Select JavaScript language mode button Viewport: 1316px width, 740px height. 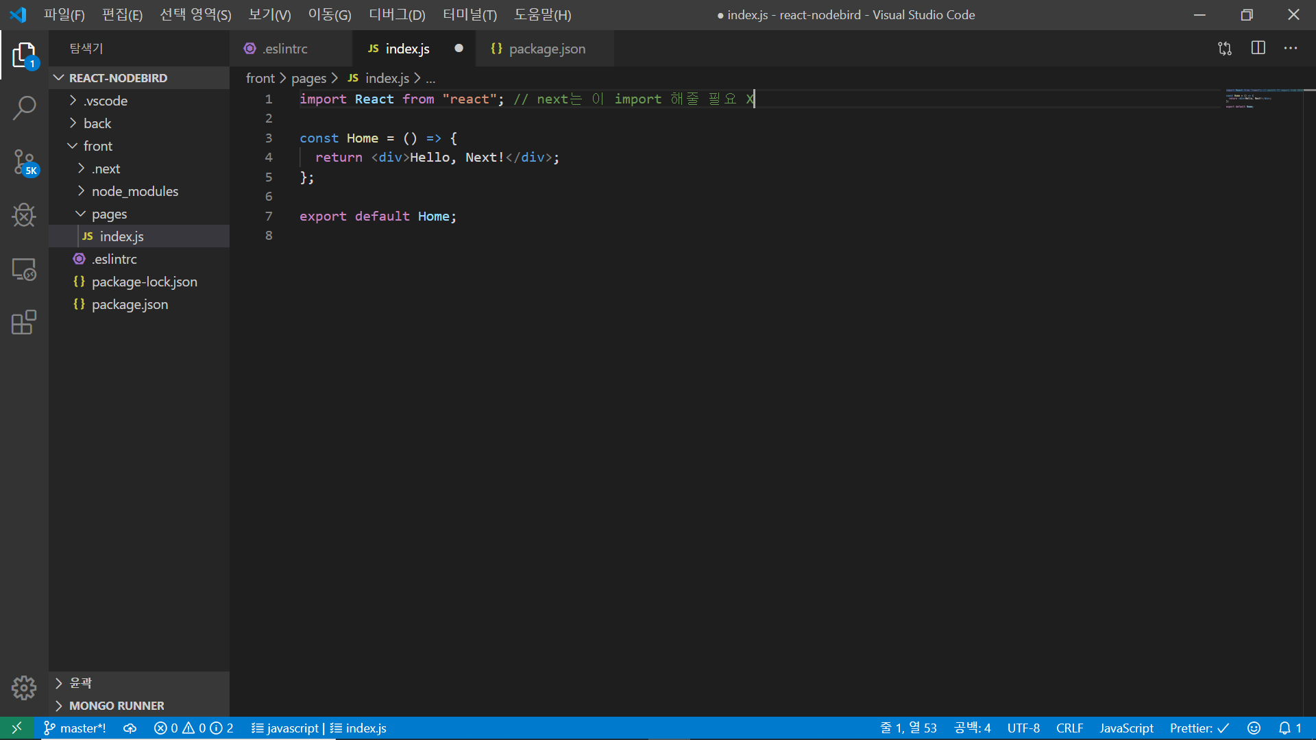tap(1126, 728)
